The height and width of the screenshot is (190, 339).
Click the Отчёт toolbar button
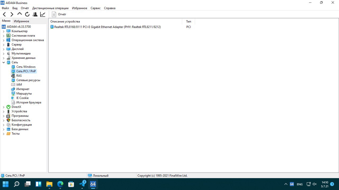pos(59,14)
